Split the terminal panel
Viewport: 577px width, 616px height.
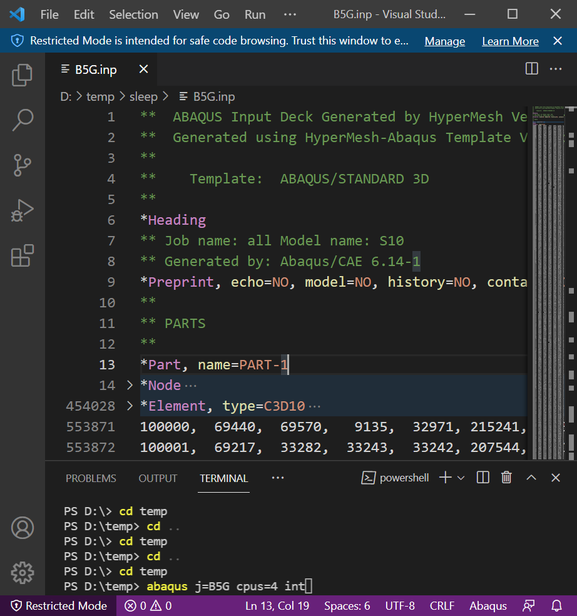(483, 478)
